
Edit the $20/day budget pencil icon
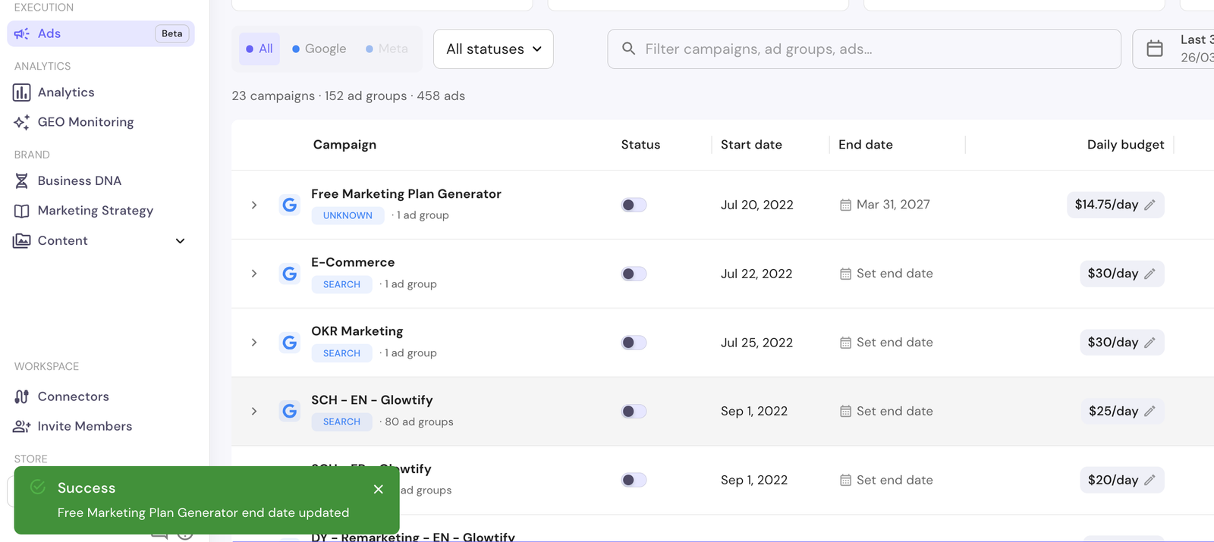[x=1150, y=480]
